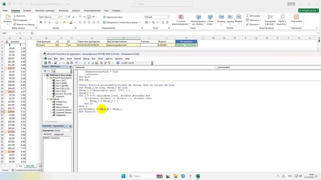The width and height of the screenshot is (321, 180).
Task: Open the font name combo box
Action: pos(49,17)
